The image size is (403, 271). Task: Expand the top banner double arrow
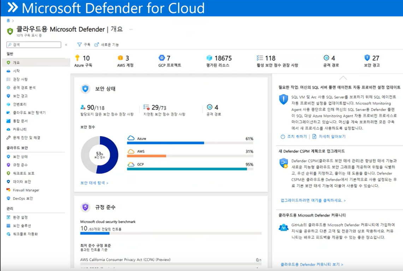tap(13, 7)
